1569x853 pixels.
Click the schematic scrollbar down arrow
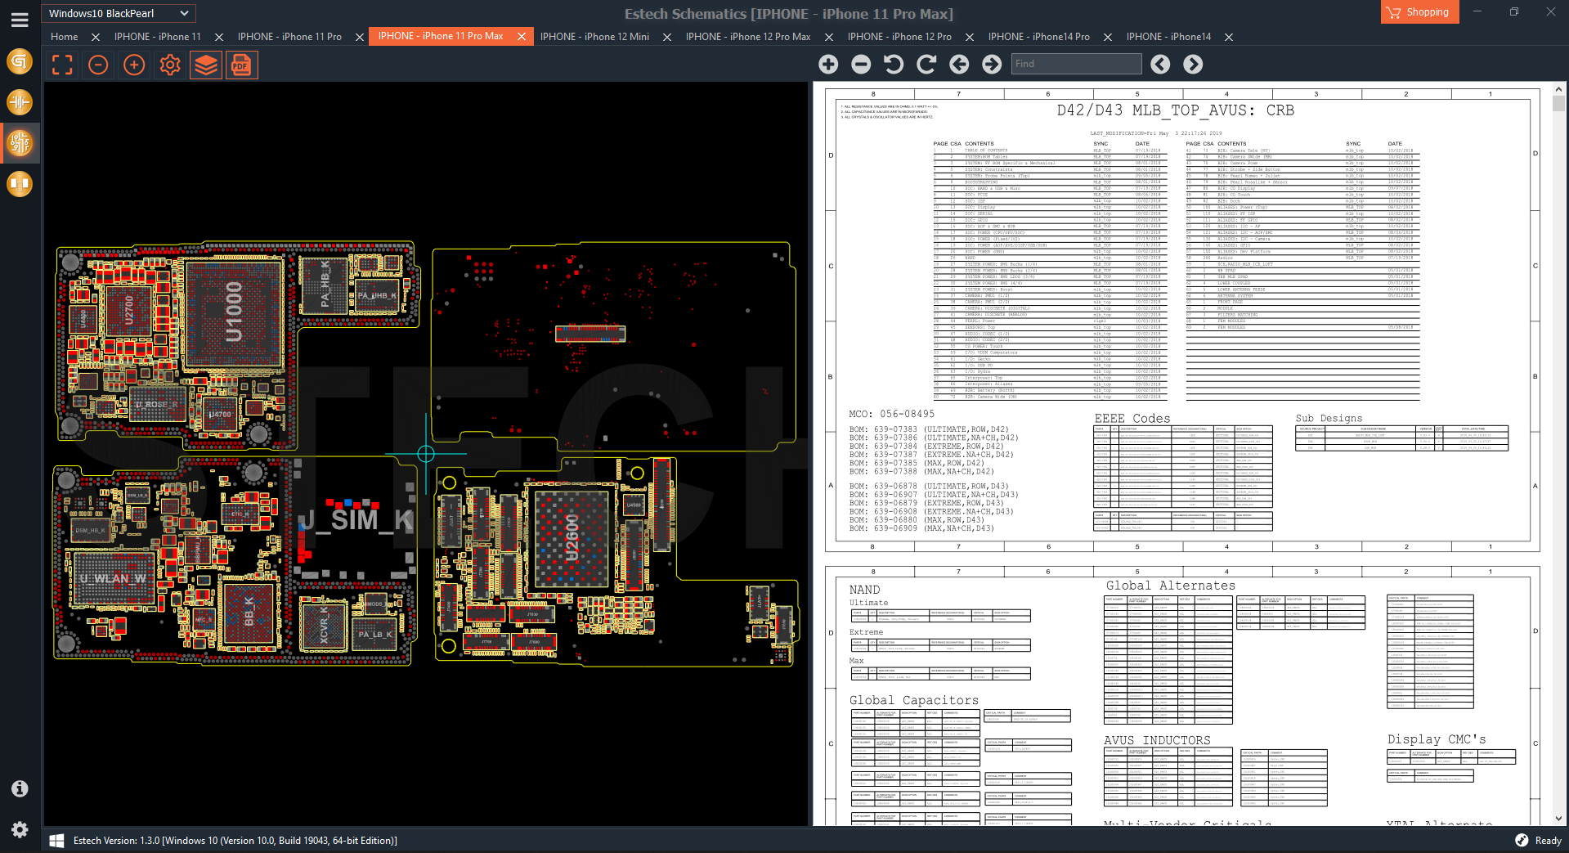point(1558,818)
